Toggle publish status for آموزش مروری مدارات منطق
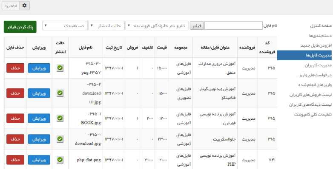333x169 pixels. 60,68
